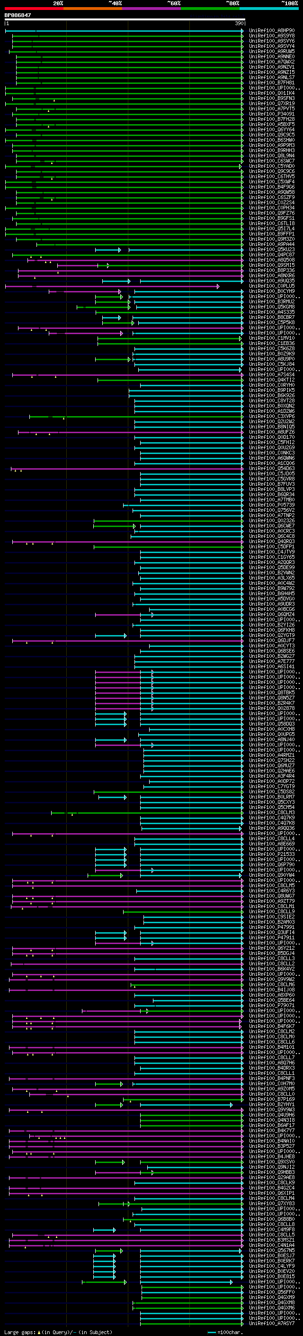Click label UniRef100_Q4QRQ3

tap(272, 541)
